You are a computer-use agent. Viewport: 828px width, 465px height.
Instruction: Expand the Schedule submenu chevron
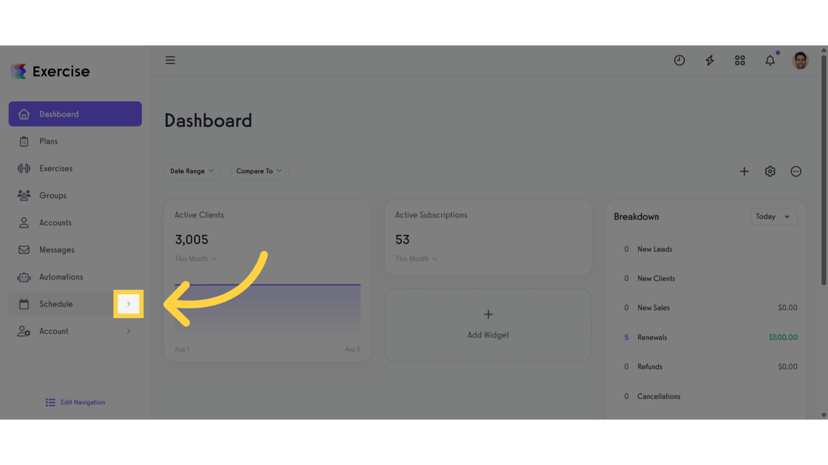tap(129, 304)
